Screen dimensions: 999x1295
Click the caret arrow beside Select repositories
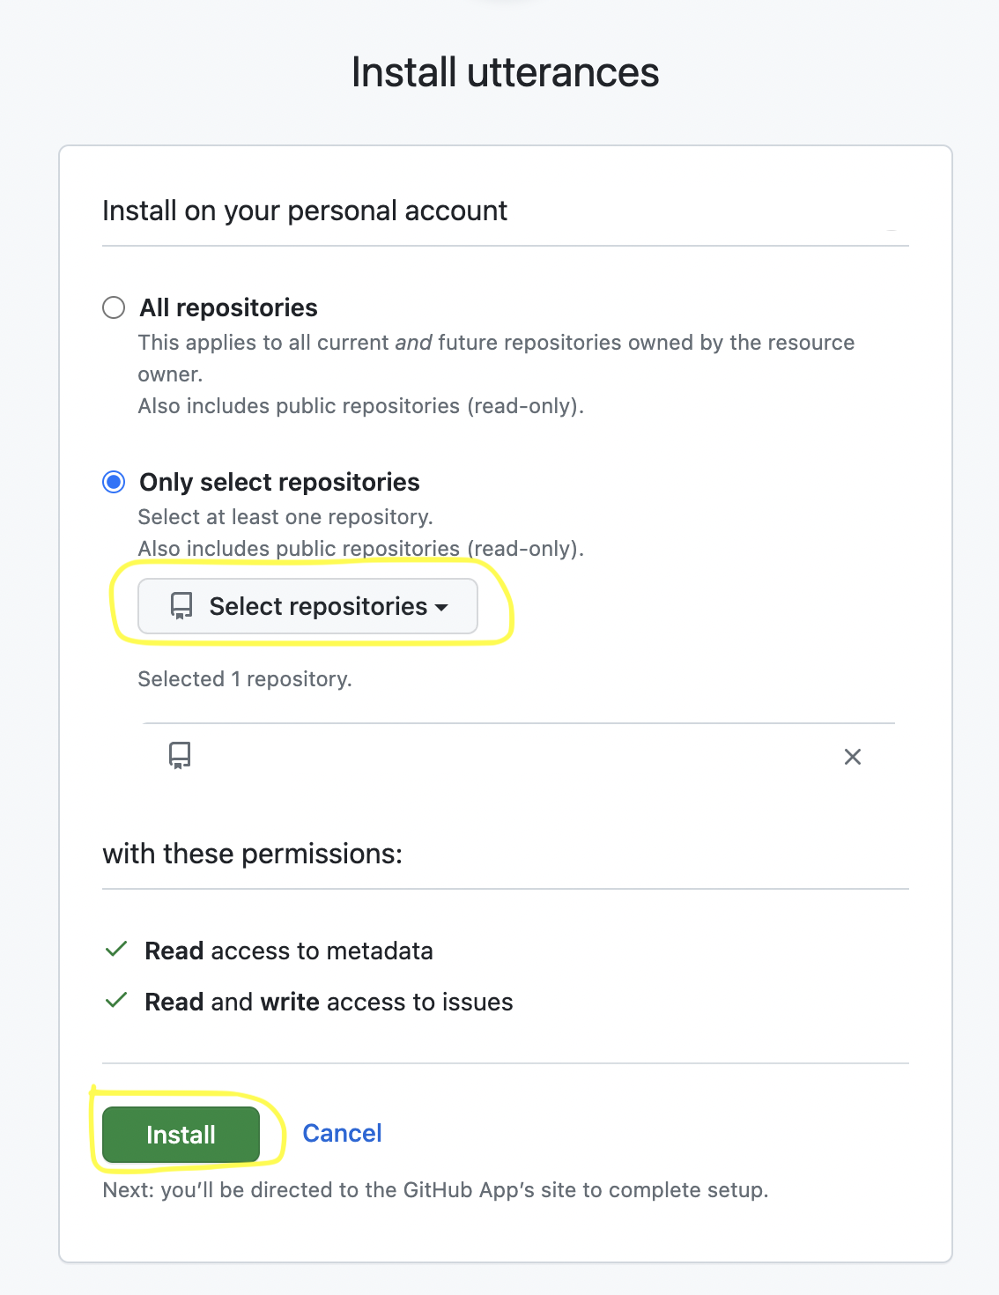[x=442, y=607]
